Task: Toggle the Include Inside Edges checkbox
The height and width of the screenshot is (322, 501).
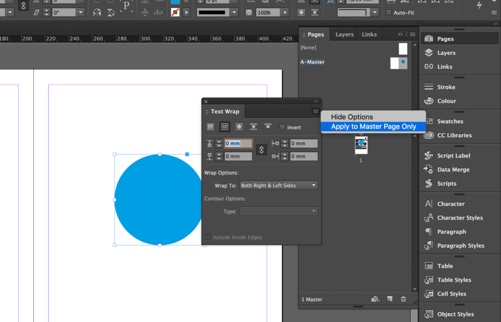Action: point(208,237)
